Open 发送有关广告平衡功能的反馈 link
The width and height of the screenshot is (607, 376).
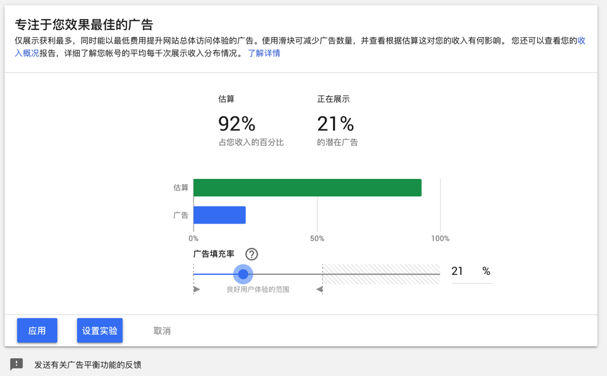87,365
